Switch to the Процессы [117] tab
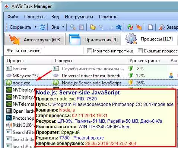This screenshot has width=178, height=148. click(x=149, y=39)
